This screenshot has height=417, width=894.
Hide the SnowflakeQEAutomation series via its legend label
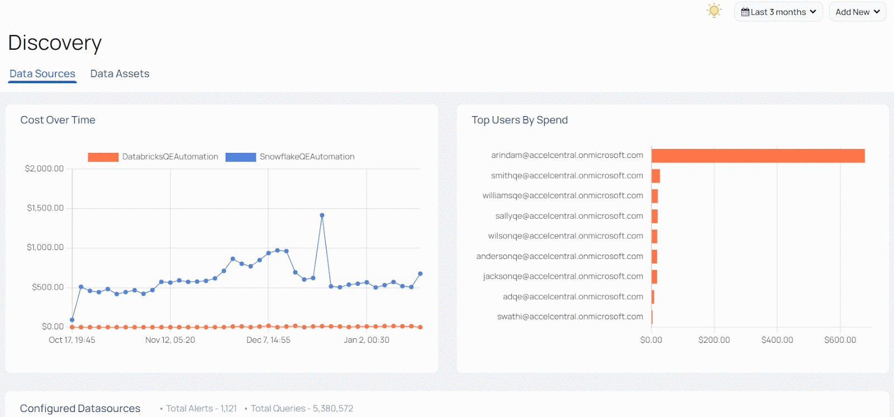click(307, 157)
